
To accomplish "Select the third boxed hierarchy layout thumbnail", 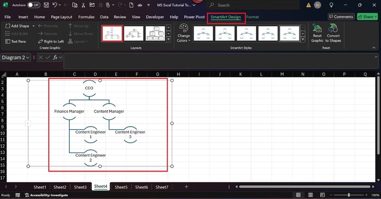I will (x=155, y=33).
